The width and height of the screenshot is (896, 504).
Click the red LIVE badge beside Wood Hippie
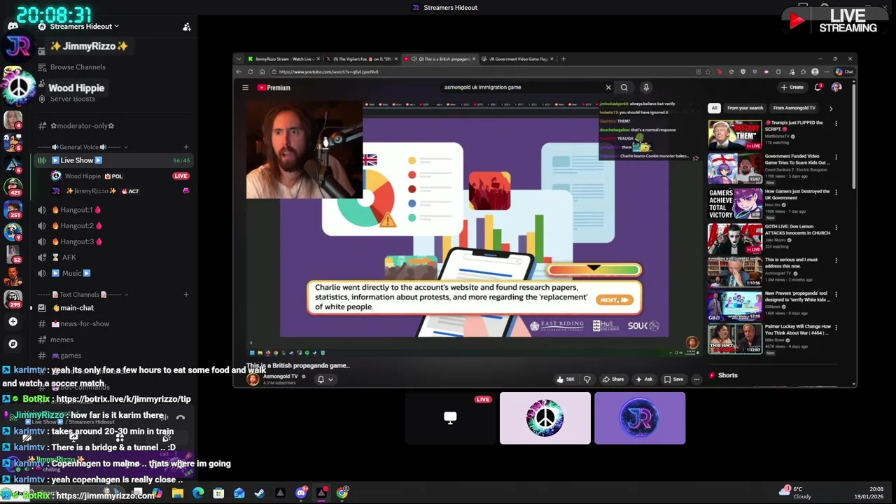pyautogui.click(x=181, y=176)
